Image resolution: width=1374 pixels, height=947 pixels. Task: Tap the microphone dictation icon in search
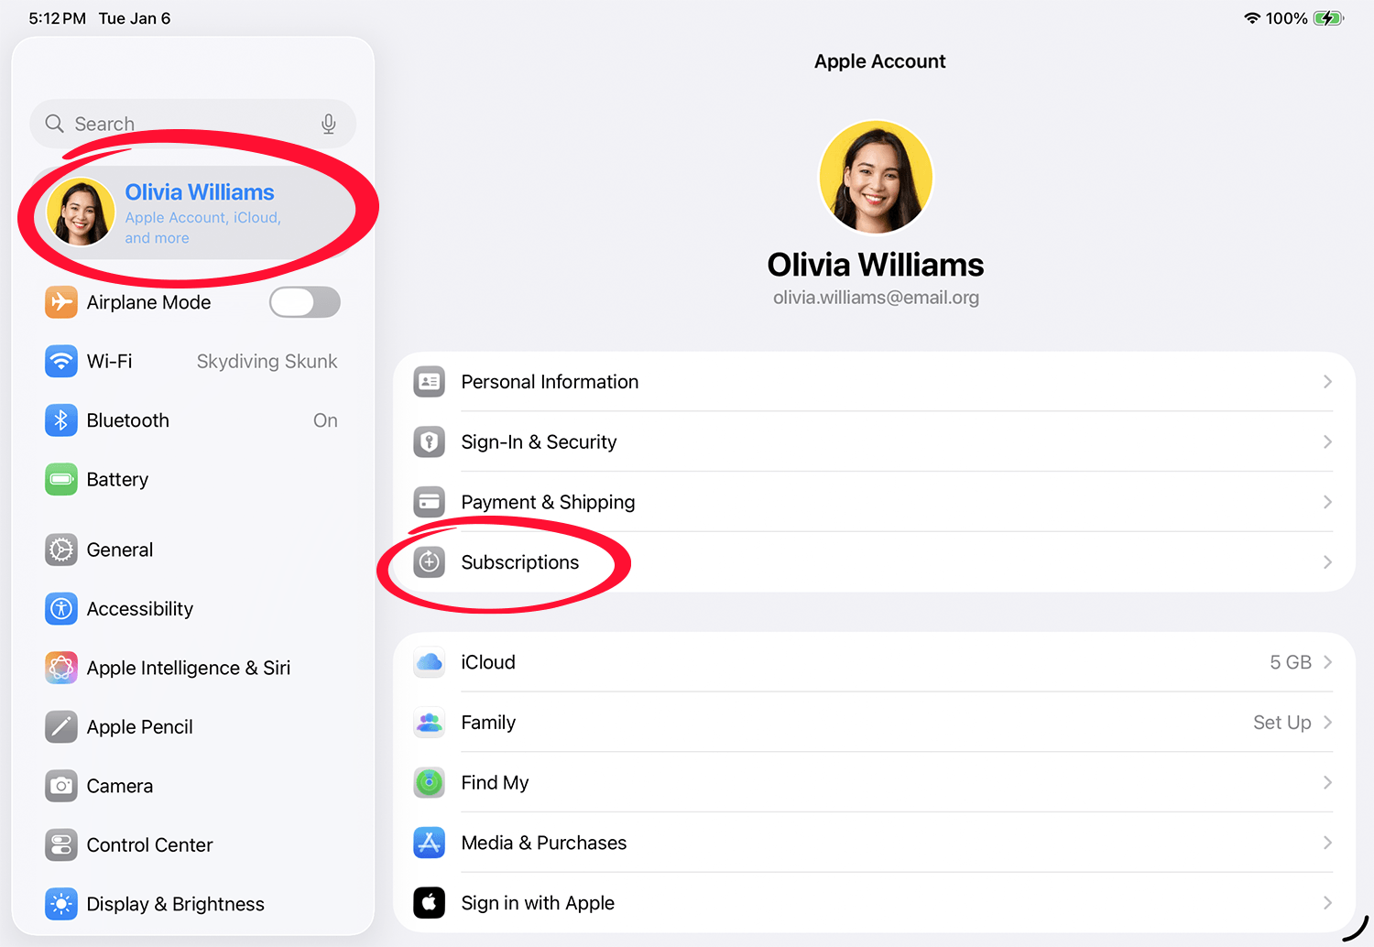pyautogui.click(x=329, y=124)
